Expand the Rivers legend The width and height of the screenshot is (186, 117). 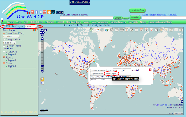(x=6, y=61)
